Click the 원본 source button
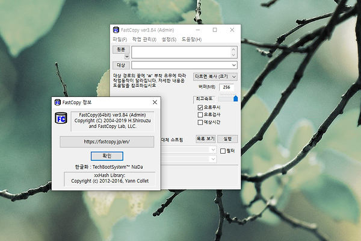The height and width of the screenshot is (241, 361). 121,49
